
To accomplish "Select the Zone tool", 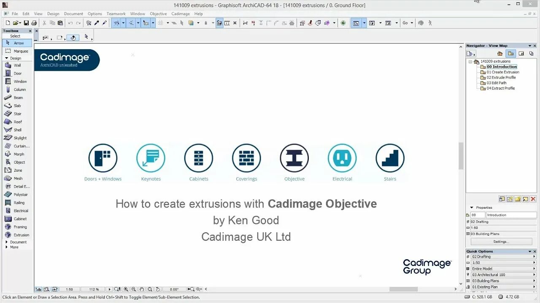I will 17,170.
